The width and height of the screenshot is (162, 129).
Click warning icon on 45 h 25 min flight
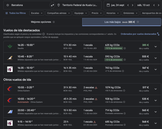(96, 99)
